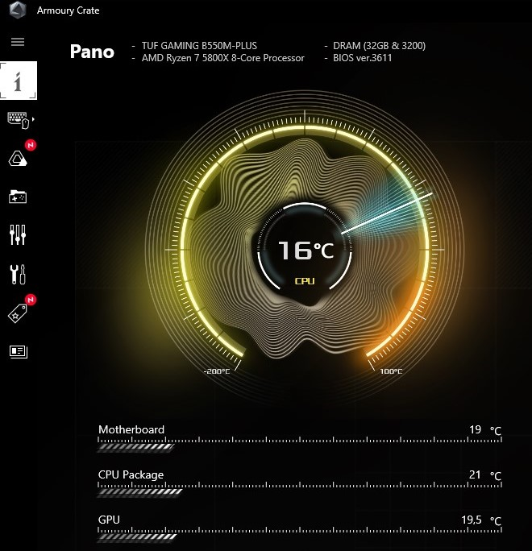Open the Featured deals tag icon

[x=18, y=313]
